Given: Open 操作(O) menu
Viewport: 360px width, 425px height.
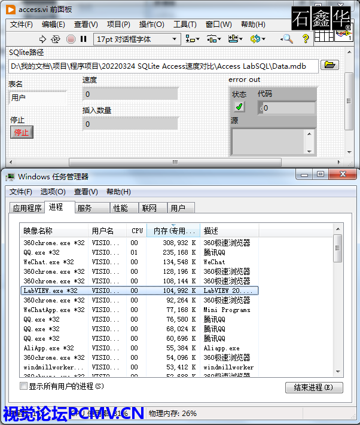Looking at the screenshot, I should [151, 25].
